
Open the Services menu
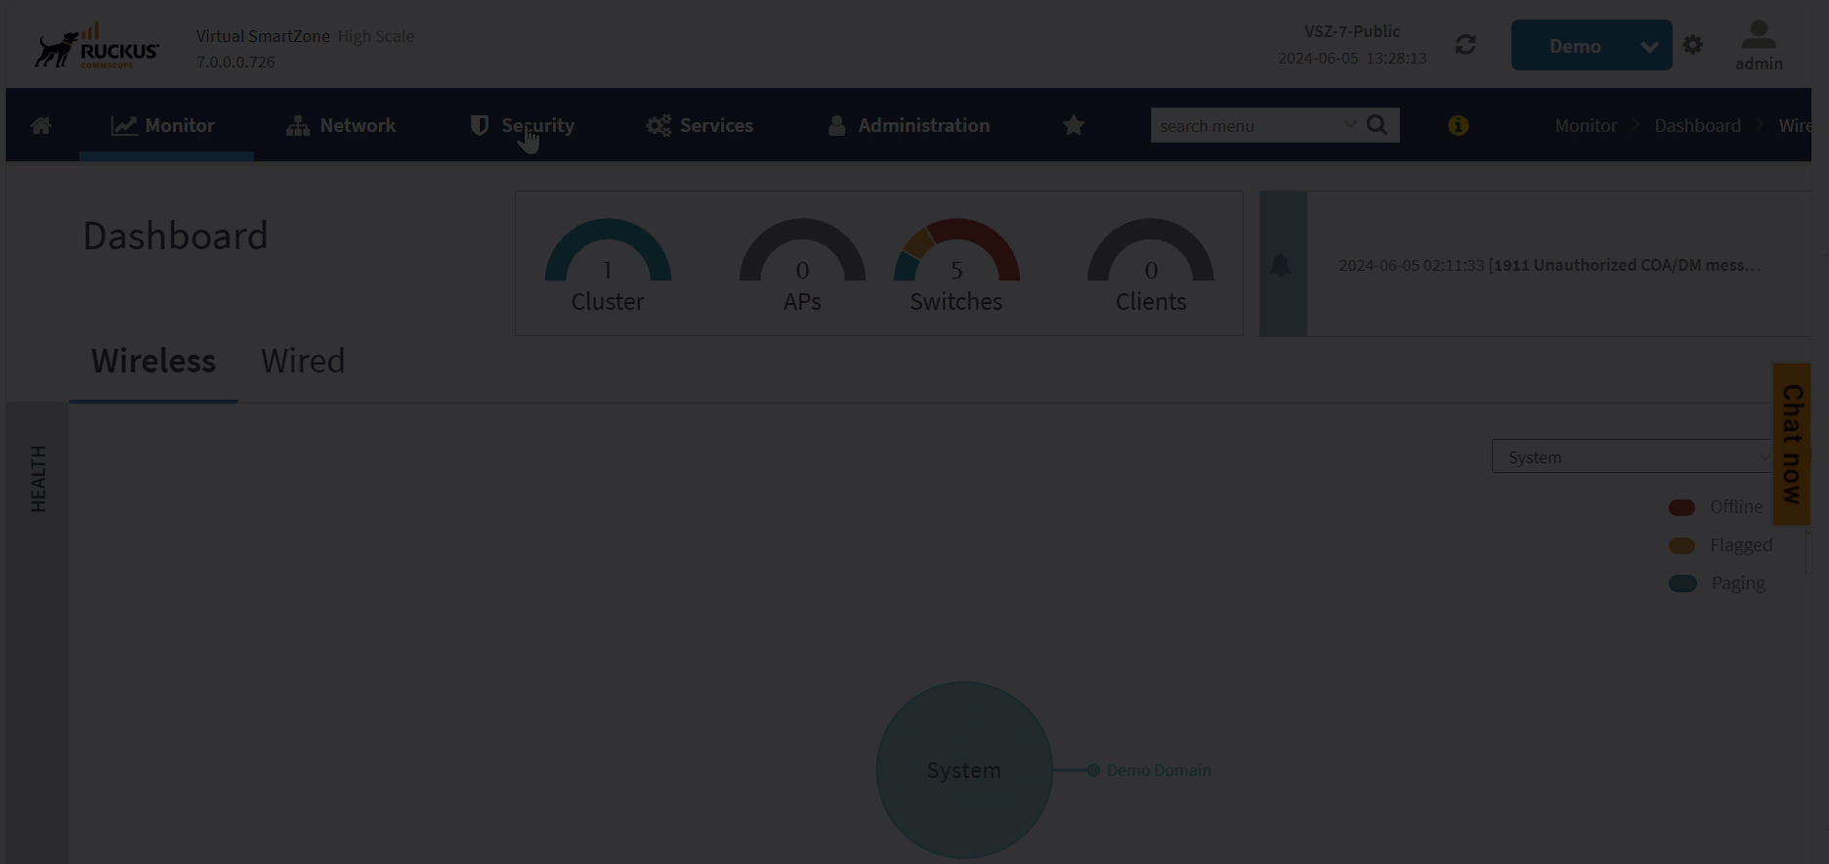coord(700,125)
